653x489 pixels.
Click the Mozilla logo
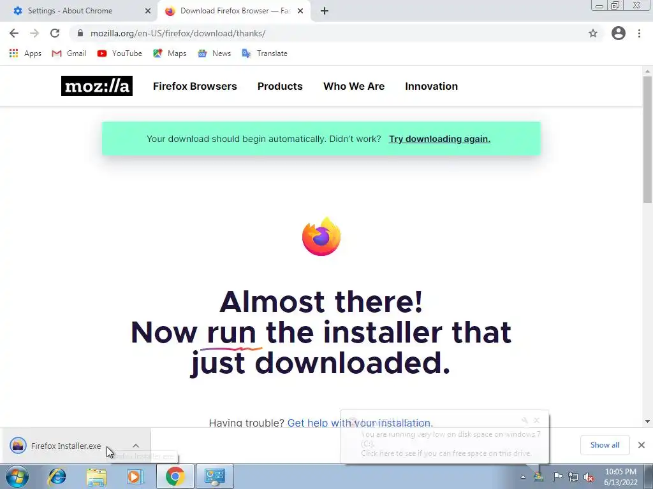[x=97, y=86]
